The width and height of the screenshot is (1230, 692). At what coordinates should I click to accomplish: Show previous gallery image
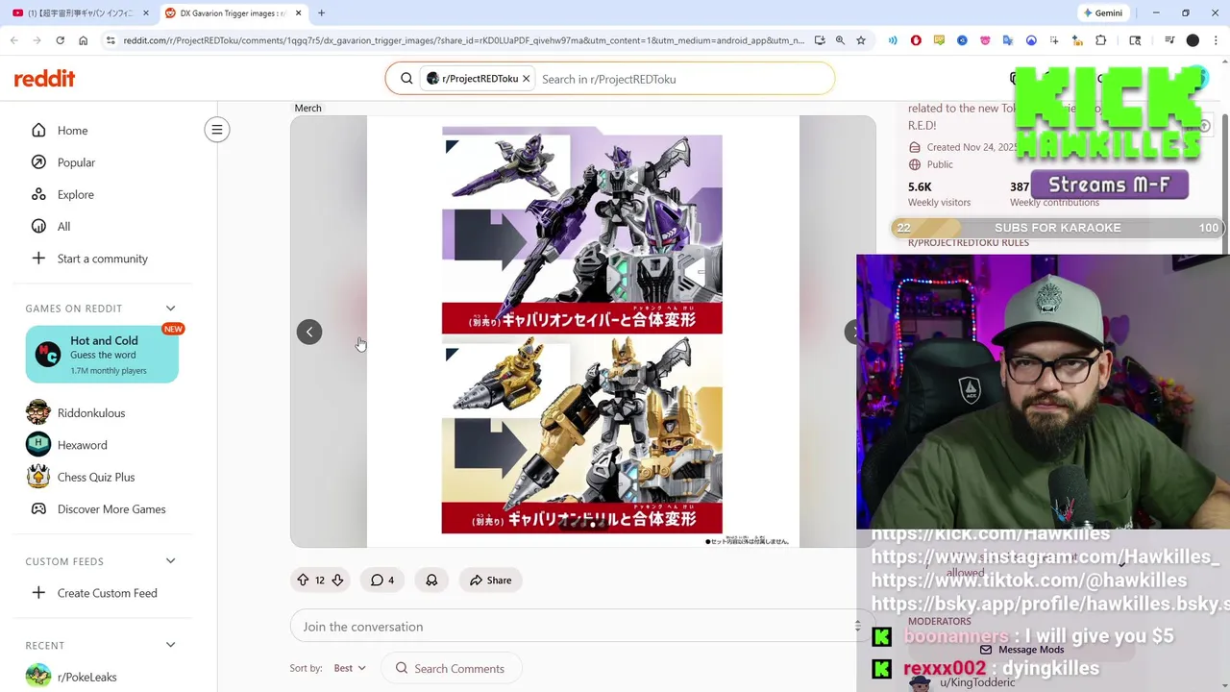(x=309, y=332)
